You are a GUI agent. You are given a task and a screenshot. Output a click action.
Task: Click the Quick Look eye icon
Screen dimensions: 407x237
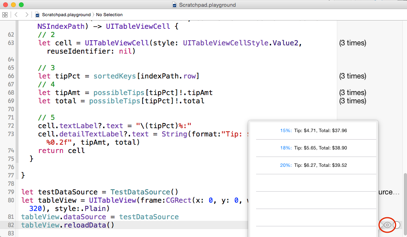(x=387, y=225)
